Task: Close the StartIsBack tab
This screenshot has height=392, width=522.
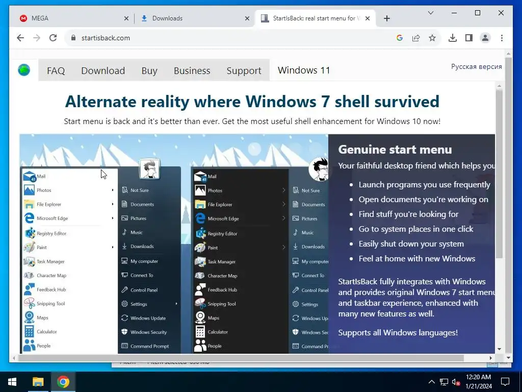Action: pos(368,18)
